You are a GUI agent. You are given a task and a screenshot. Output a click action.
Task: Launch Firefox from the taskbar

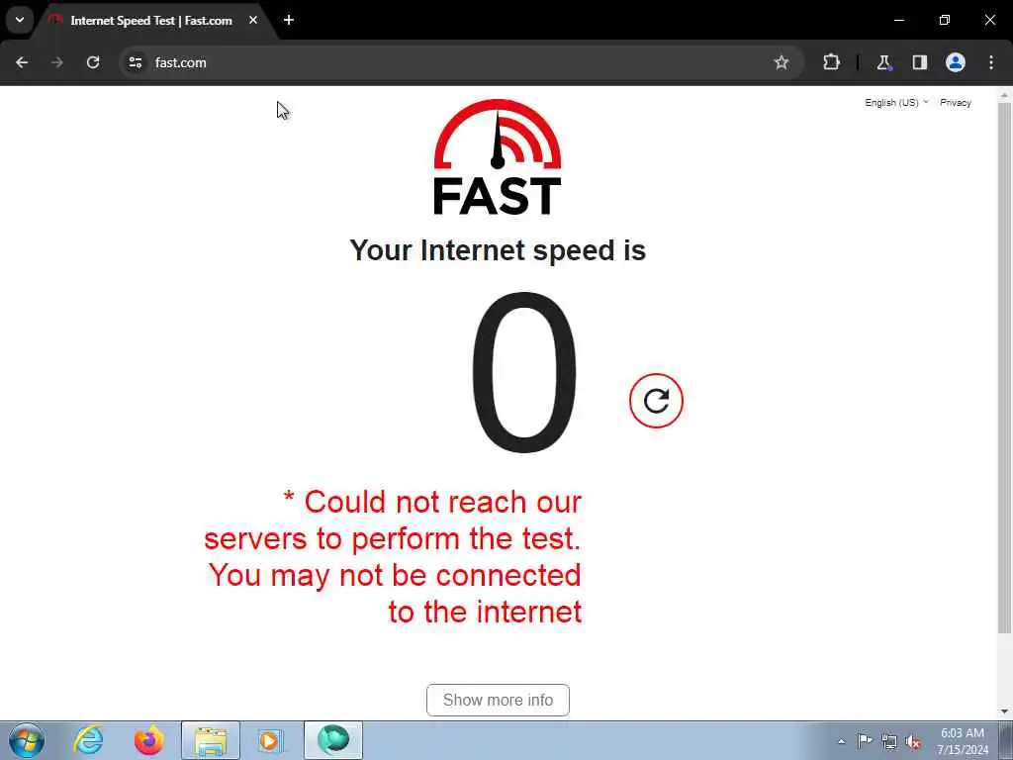[149, 740]
